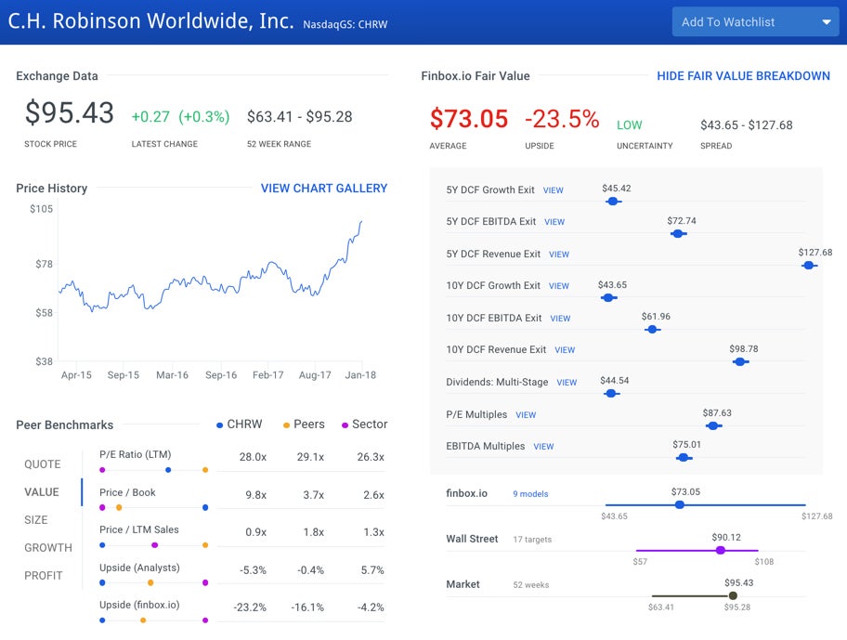
Task: Click the watchlist dropdown arrow
Action: (826, 22)
